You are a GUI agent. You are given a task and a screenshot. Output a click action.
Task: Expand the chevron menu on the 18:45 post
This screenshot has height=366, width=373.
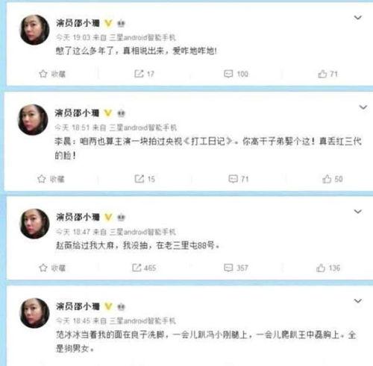coord(357,301)
